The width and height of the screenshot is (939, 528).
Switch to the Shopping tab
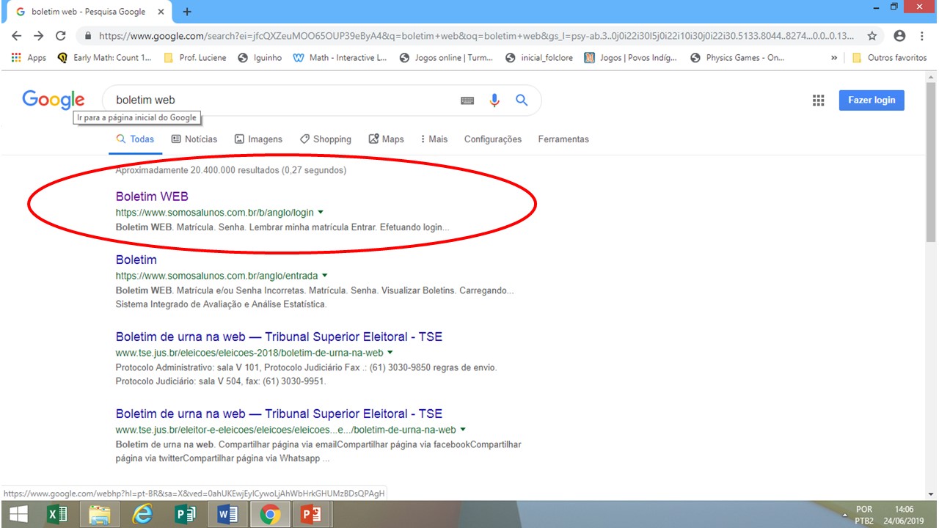pos(326,139)
